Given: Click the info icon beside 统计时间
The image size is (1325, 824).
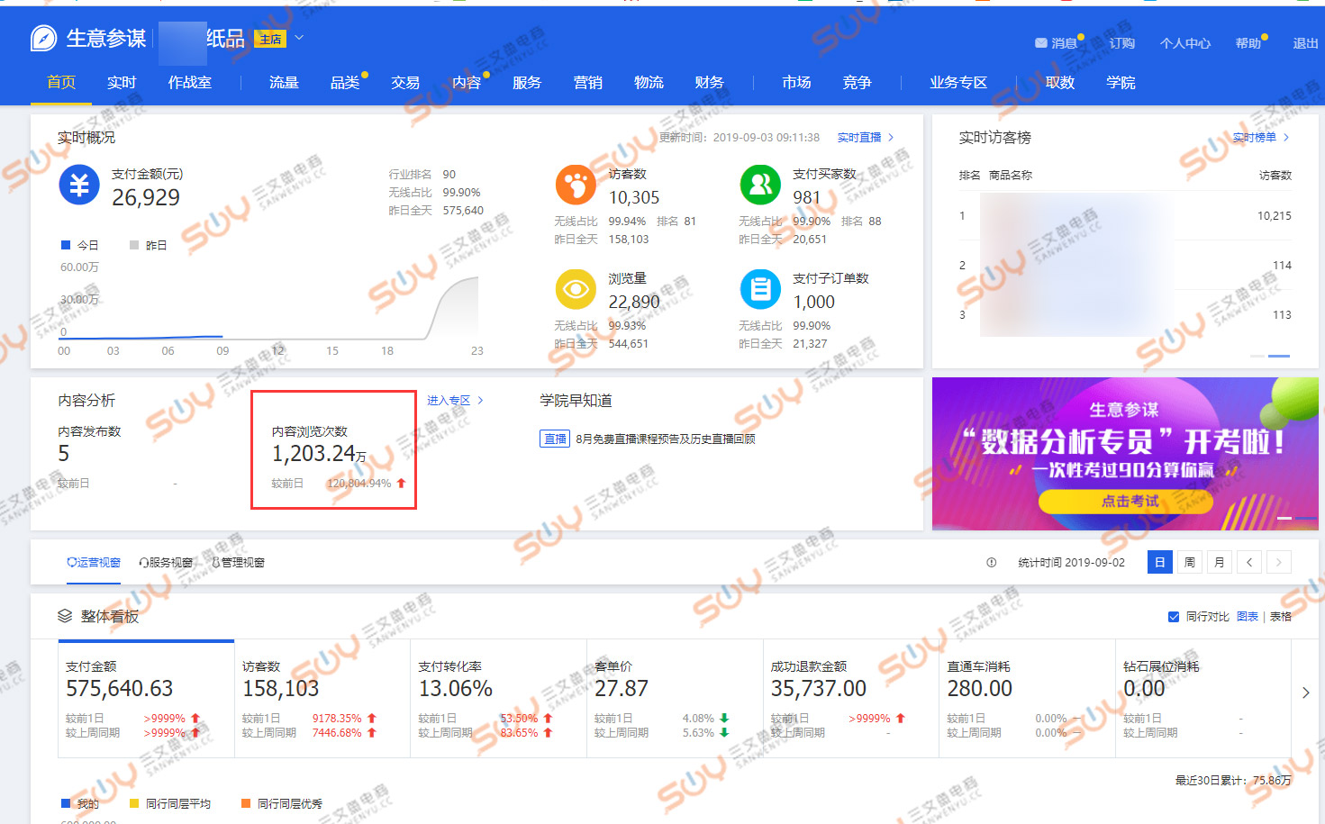Looking at the screenshot, I should tap(992, 563).
